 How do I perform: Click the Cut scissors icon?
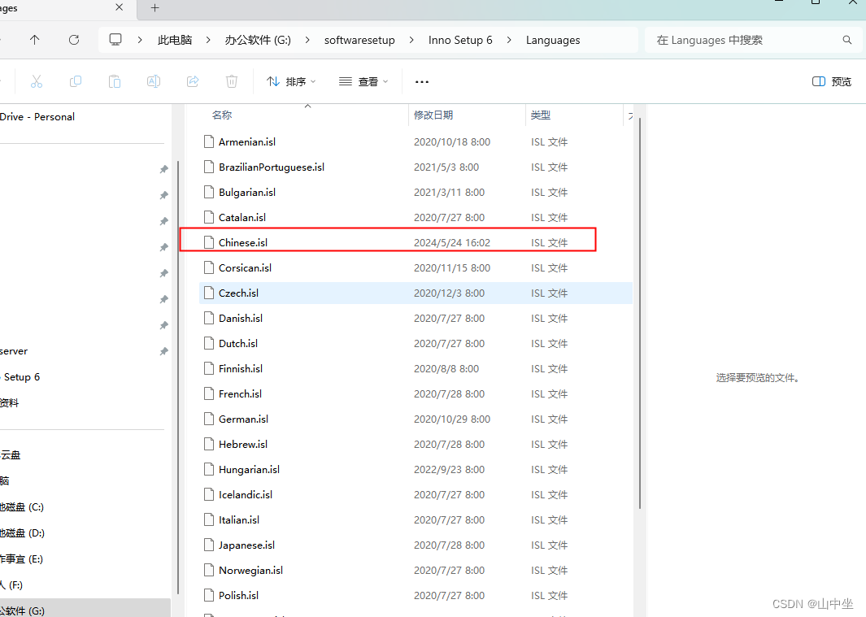click(x=37, y=82)
